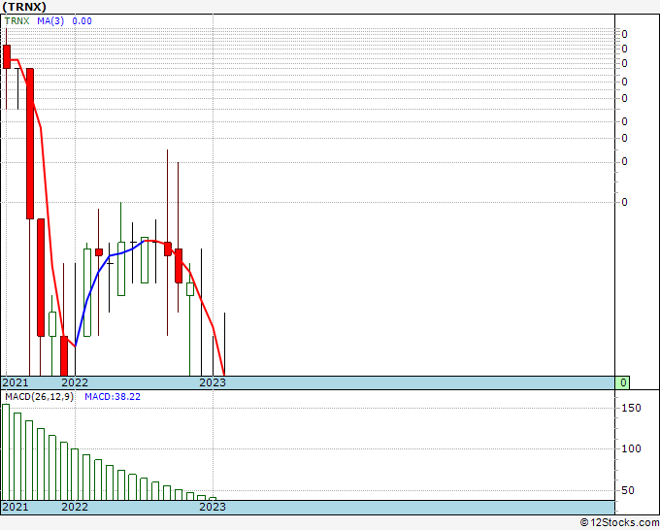Jump to 2022 on price chart timeline
Screen dimensions: 660x530
point(75,382)
